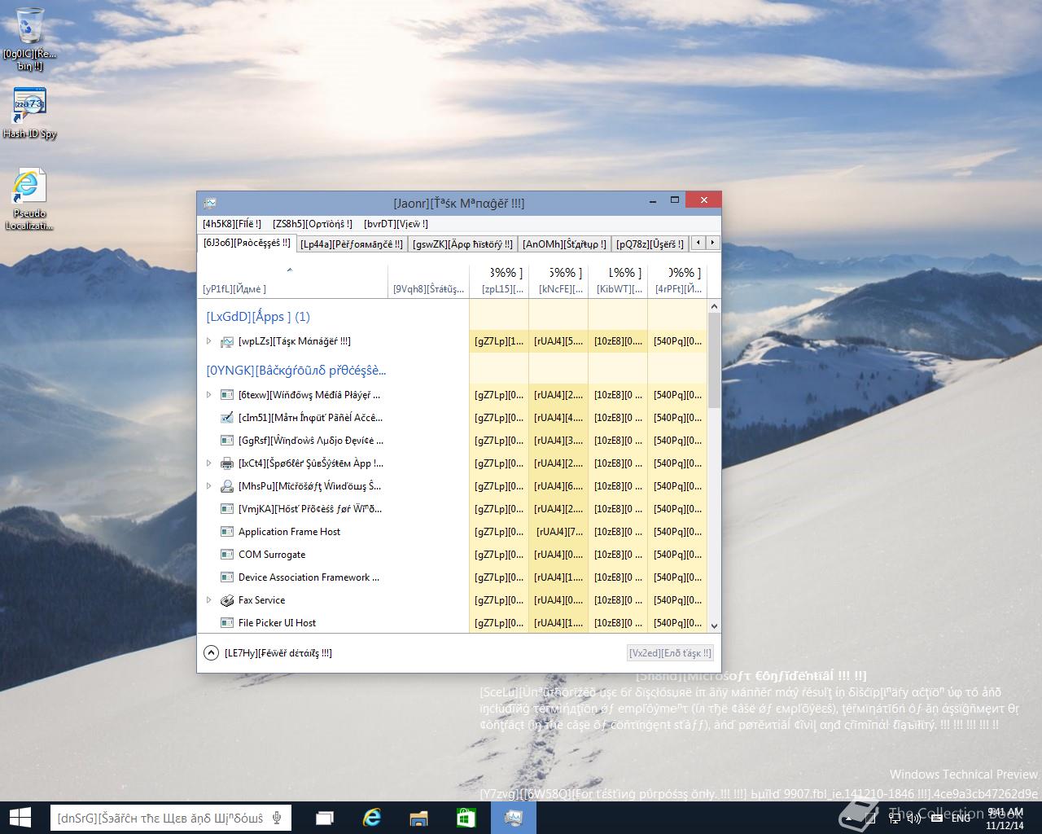The height and width of the screenshot is (834, 1042).
Task: Open the Store from the taskbar
Action: [466, 819]
